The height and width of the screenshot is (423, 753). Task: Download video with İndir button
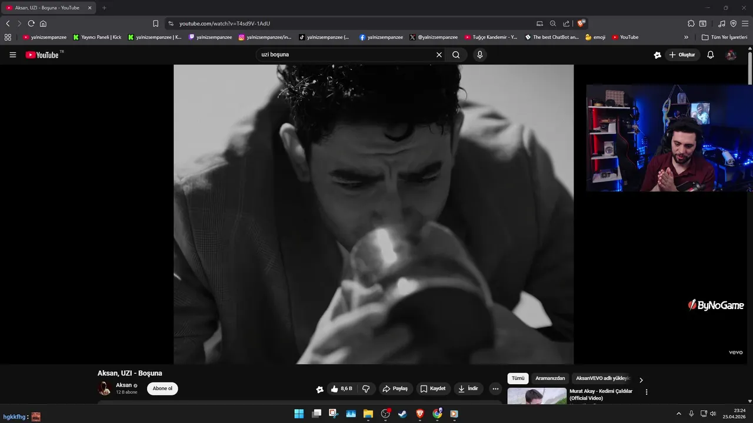468,389
